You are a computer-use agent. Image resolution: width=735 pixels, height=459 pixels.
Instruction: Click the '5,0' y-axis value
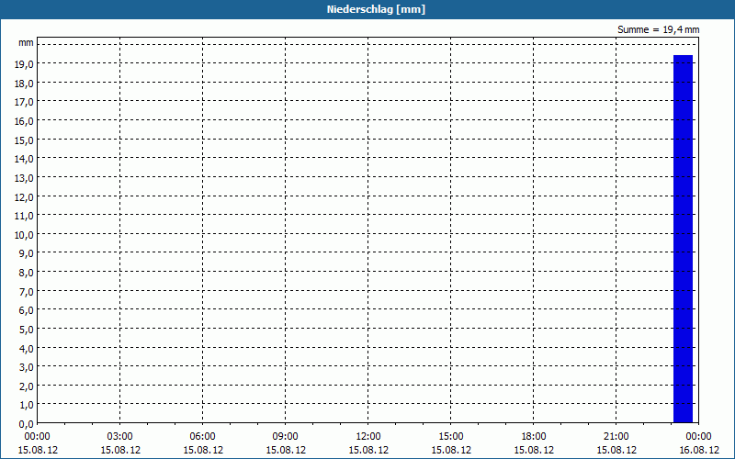tap(27, 330)
